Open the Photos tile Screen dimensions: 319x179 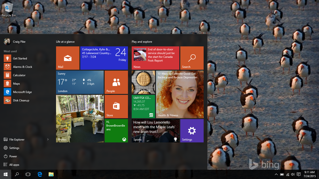coord(80,119)
